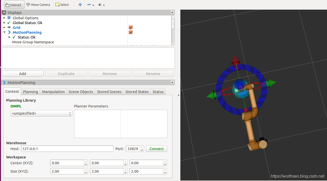Click the Status: Ok green checkmark
The image size is (327, 181).
click(x=14, y=37)
